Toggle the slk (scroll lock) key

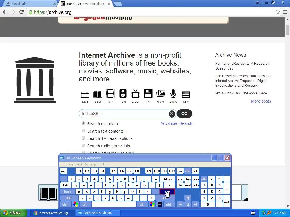click(x=187, y=171)
